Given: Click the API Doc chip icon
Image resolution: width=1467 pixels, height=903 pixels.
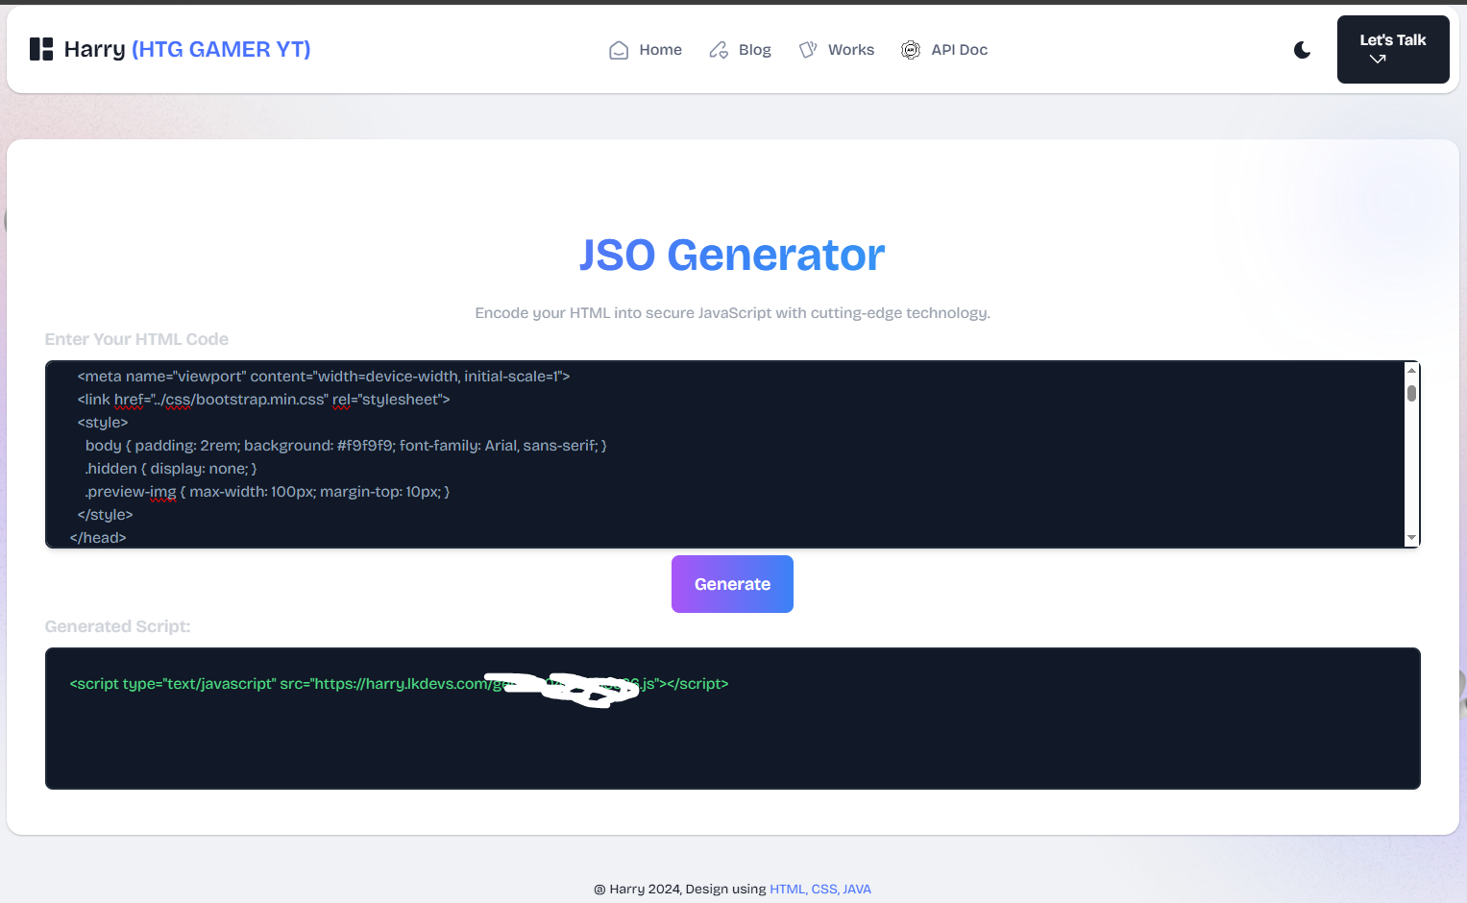Looking at the screenshot, I should (x=911, y=50).
